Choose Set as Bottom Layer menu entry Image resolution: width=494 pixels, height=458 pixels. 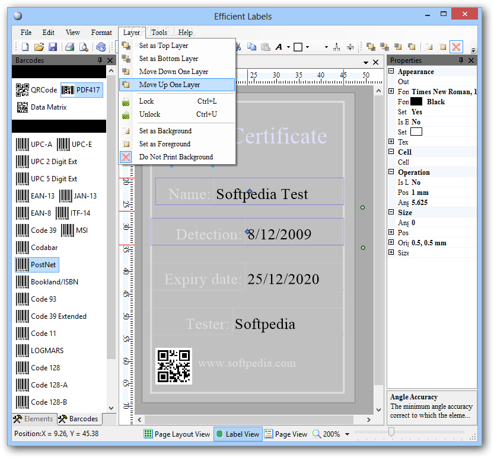click(x=177, y=59)
